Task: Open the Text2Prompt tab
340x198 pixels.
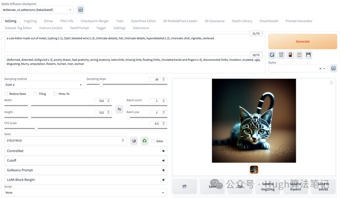Action: (79, 28)
